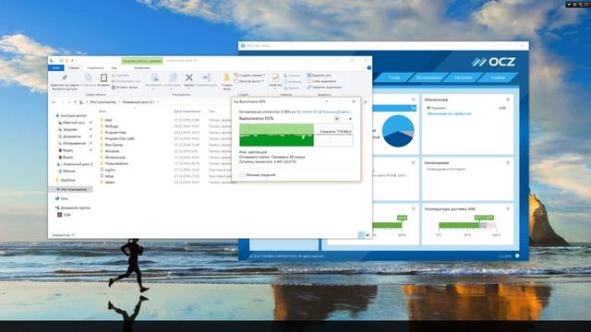Open the Explorer View tab

[114, 67]
